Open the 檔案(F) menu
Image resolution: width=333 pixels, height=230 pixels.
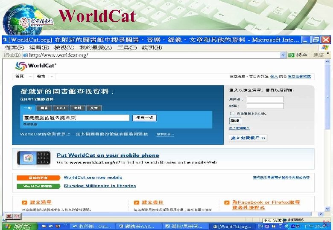(15, 48)
